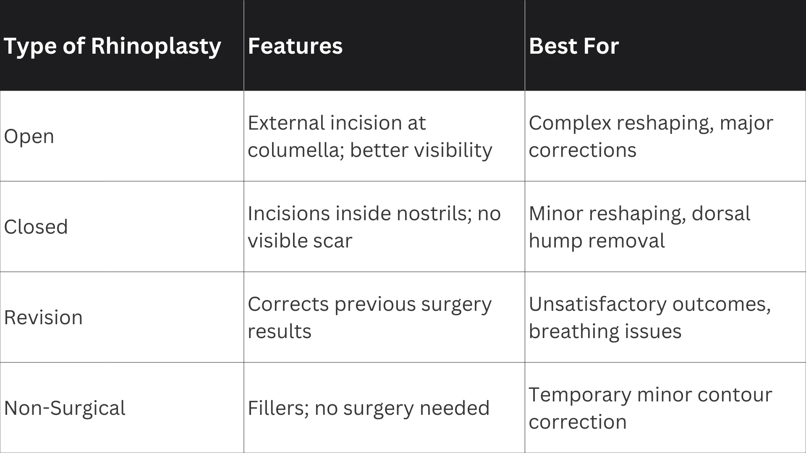Click the 'Closed' rhinoplasty type cell
Screen dimensions: 806x453
point(36,227)
